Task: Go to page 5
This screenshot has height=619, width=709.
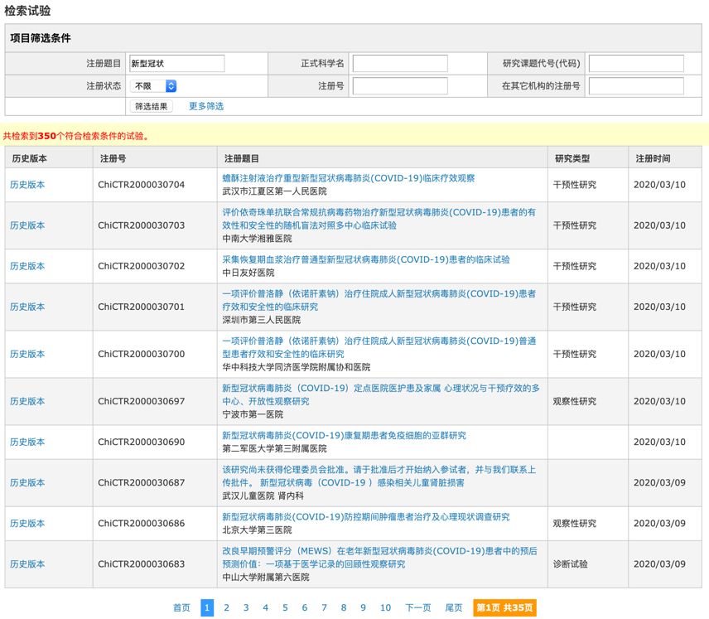Action: tap(285, 607)
